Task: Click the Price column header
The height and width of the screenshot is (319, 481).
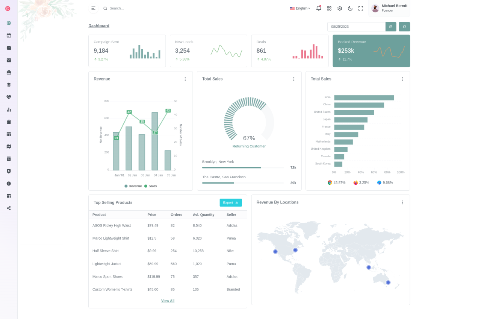Action: [152, 215]
